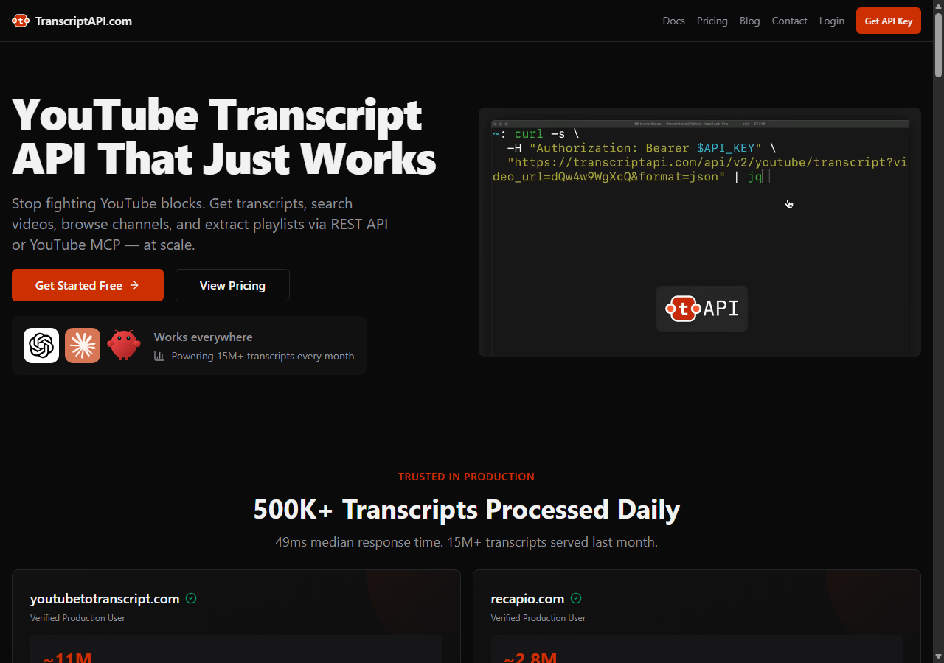The height and width of the screenshot is (663, 944).
Task: Click the tAPI logo badge in terminal
Action: click(702, 309)
